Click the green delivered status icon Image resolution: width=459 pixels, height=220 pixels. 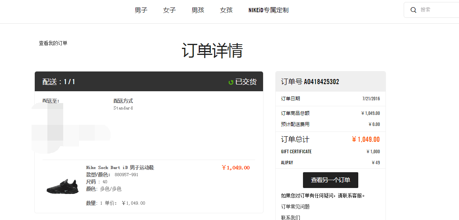pos(231,83)
